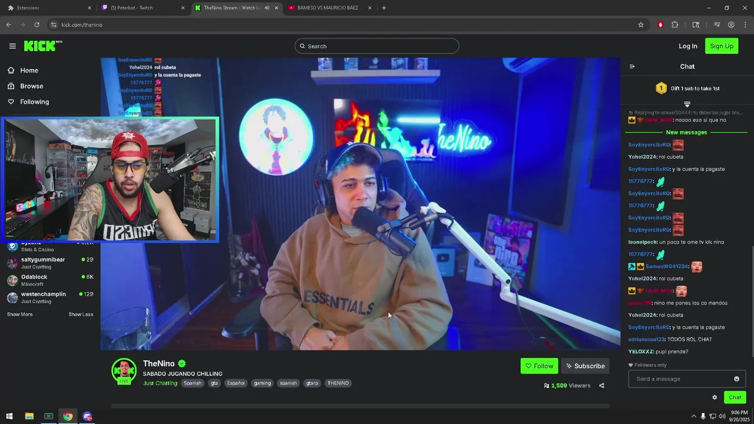This screenshot has width=754, height=424.
Task: Click the verified badge next to TheNino
Action: click(x=182, y=364)
